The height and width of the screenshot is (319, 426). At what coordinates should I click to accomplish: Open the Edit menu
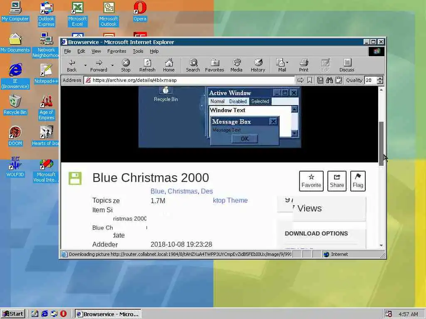[x=81, y=51]
